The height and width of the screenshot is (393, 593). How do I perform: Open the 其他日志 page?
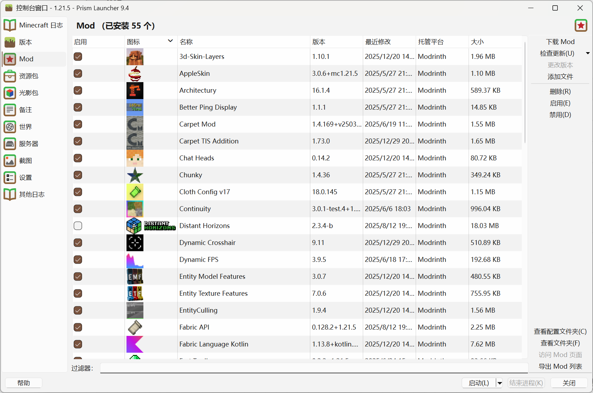pyautogui.click(x=34, y=195)
